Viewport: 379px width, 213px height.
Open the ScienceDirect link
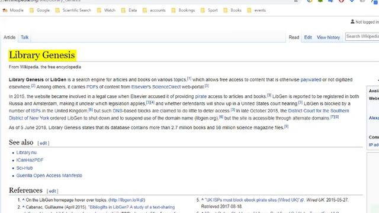(166, 87)
